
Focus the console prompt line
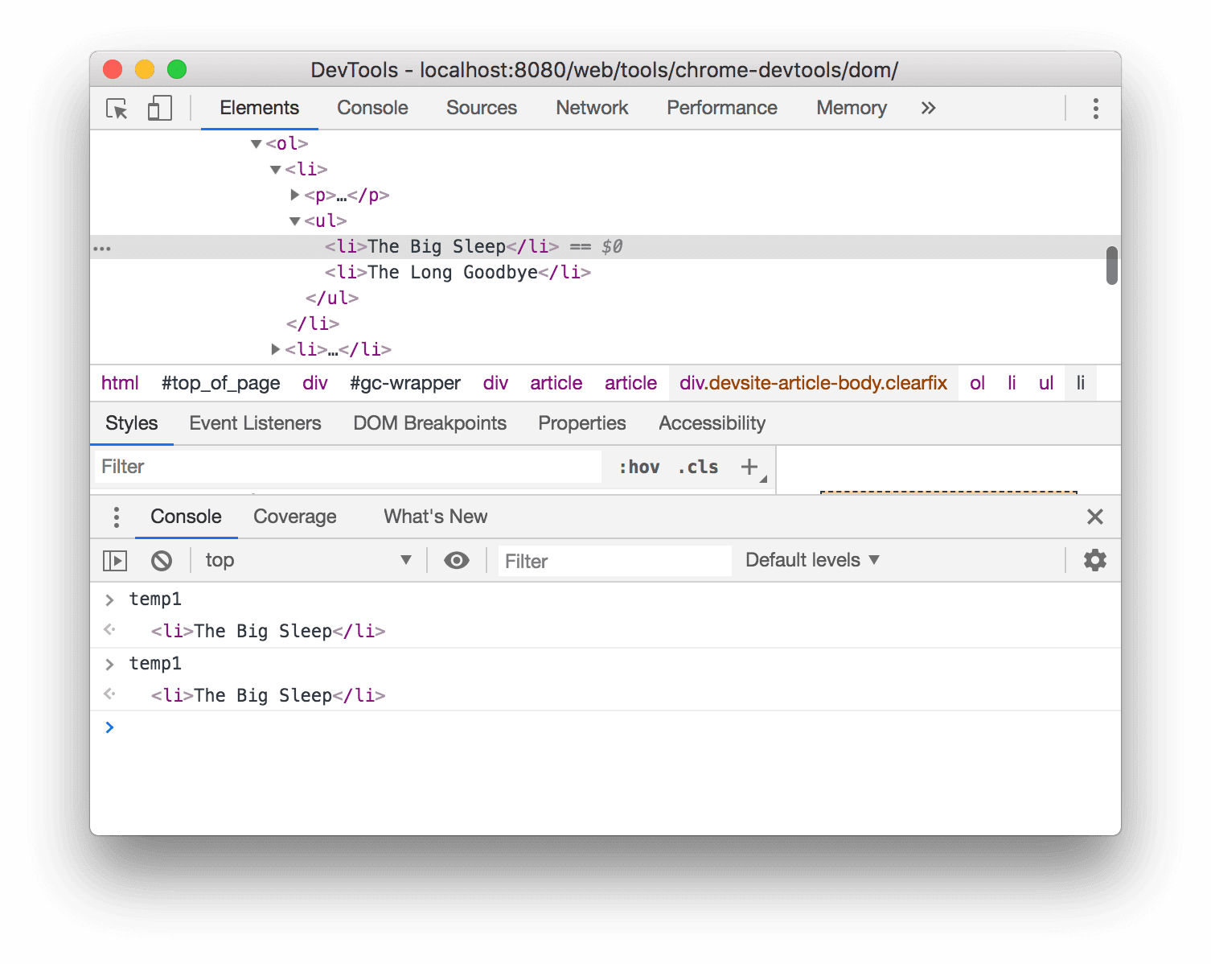605,727
